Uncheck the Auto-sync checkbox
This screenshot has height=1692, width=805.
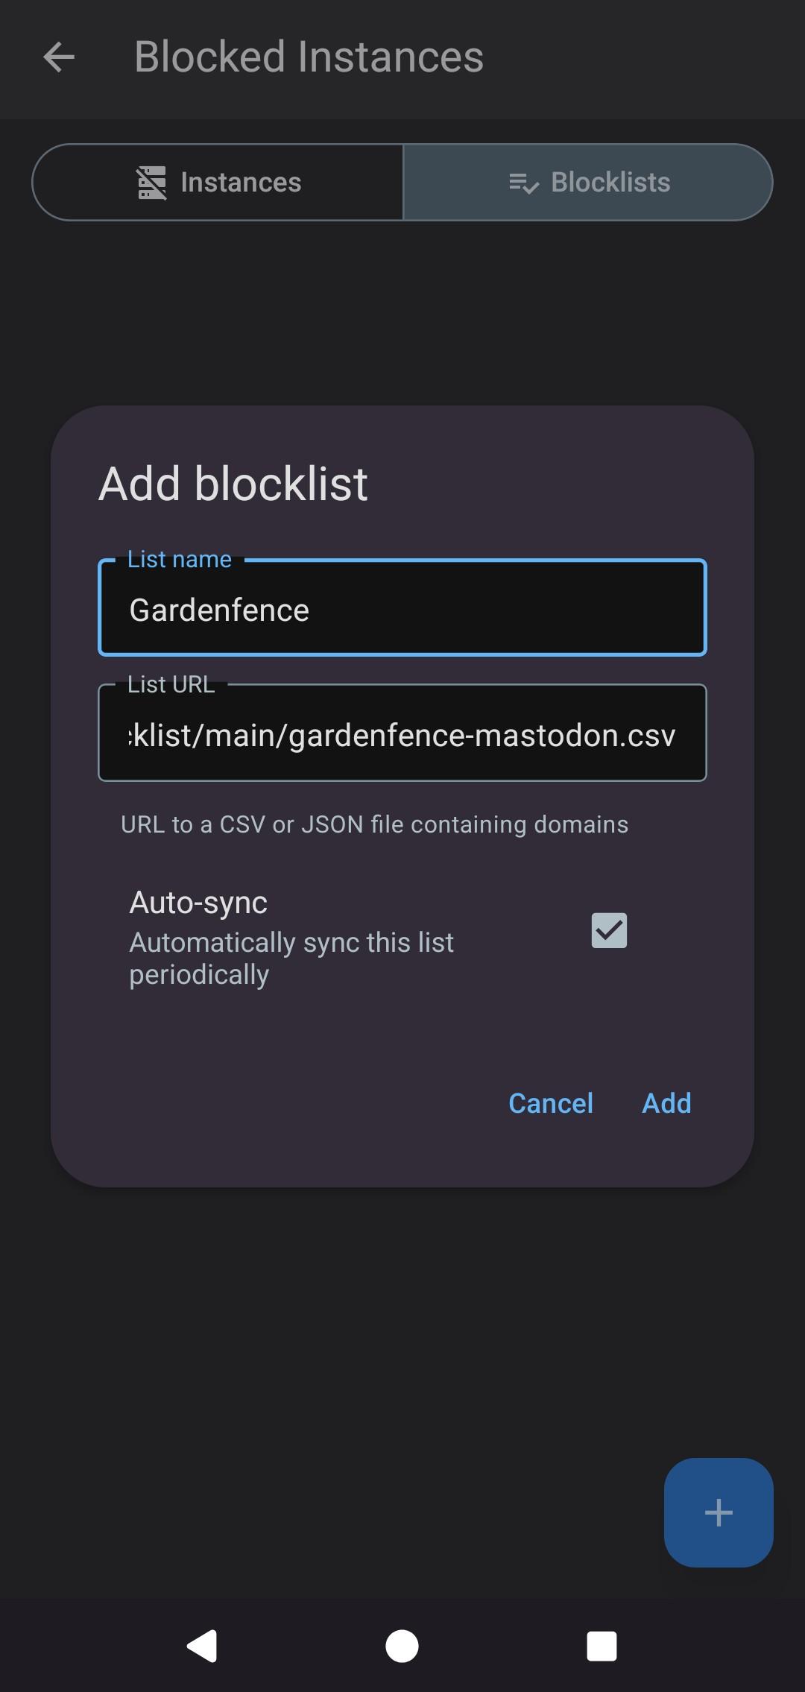click(x=609, y=930)
